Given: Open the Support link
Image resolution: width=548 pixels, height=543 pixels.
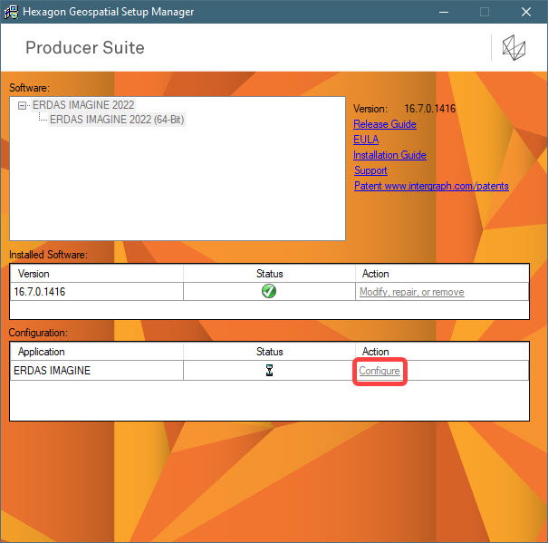Looking at the screenshot, I should click(x=370, y=170).
